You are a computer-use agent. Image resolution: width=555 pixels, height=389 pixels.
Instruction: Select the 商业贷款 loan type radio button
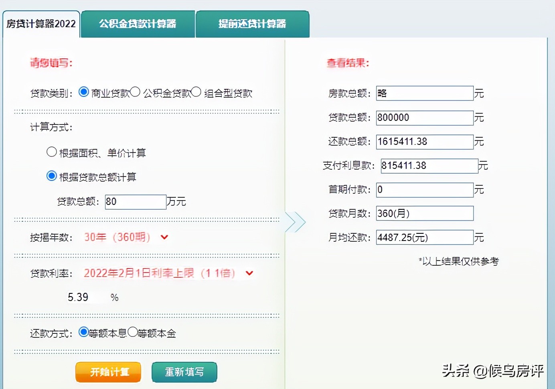[83, 92]
